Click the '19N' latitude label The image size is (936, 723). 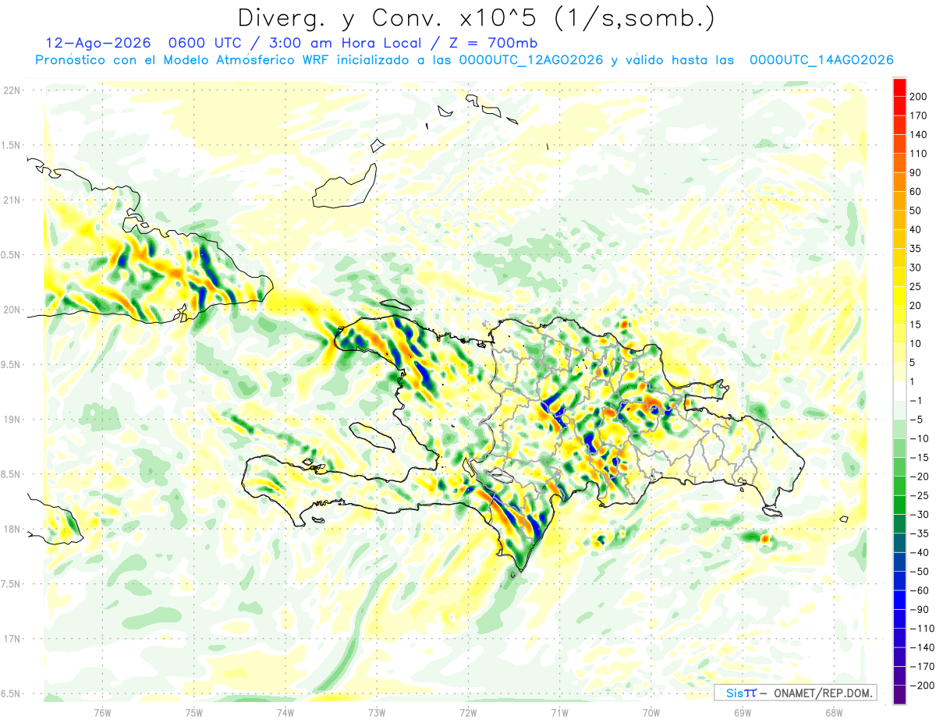pyautogui.click(x=13, y=419)
